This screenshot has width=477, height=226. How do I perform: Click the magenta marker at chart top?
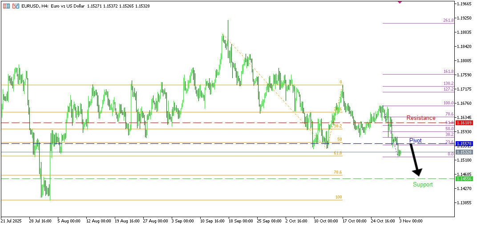(x=400, y=2)
